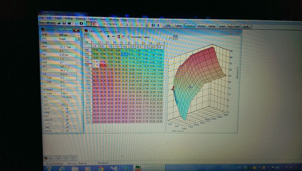302x171 pixels.
Task: Open Internet Explorer from taskbar
Action: tap(62, 169)
